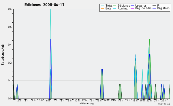Viewport: 173px width, 106px height.
Task: Click the '3 h' x-axis label
Action: coord(26,101)
